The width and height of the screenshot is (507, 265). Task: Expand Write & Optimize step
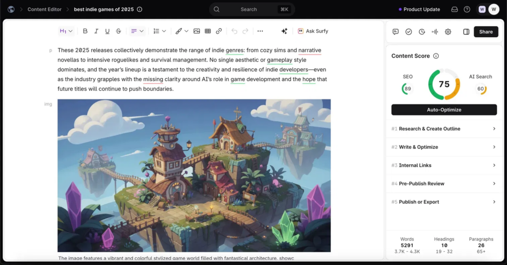[x=444, y=147]
